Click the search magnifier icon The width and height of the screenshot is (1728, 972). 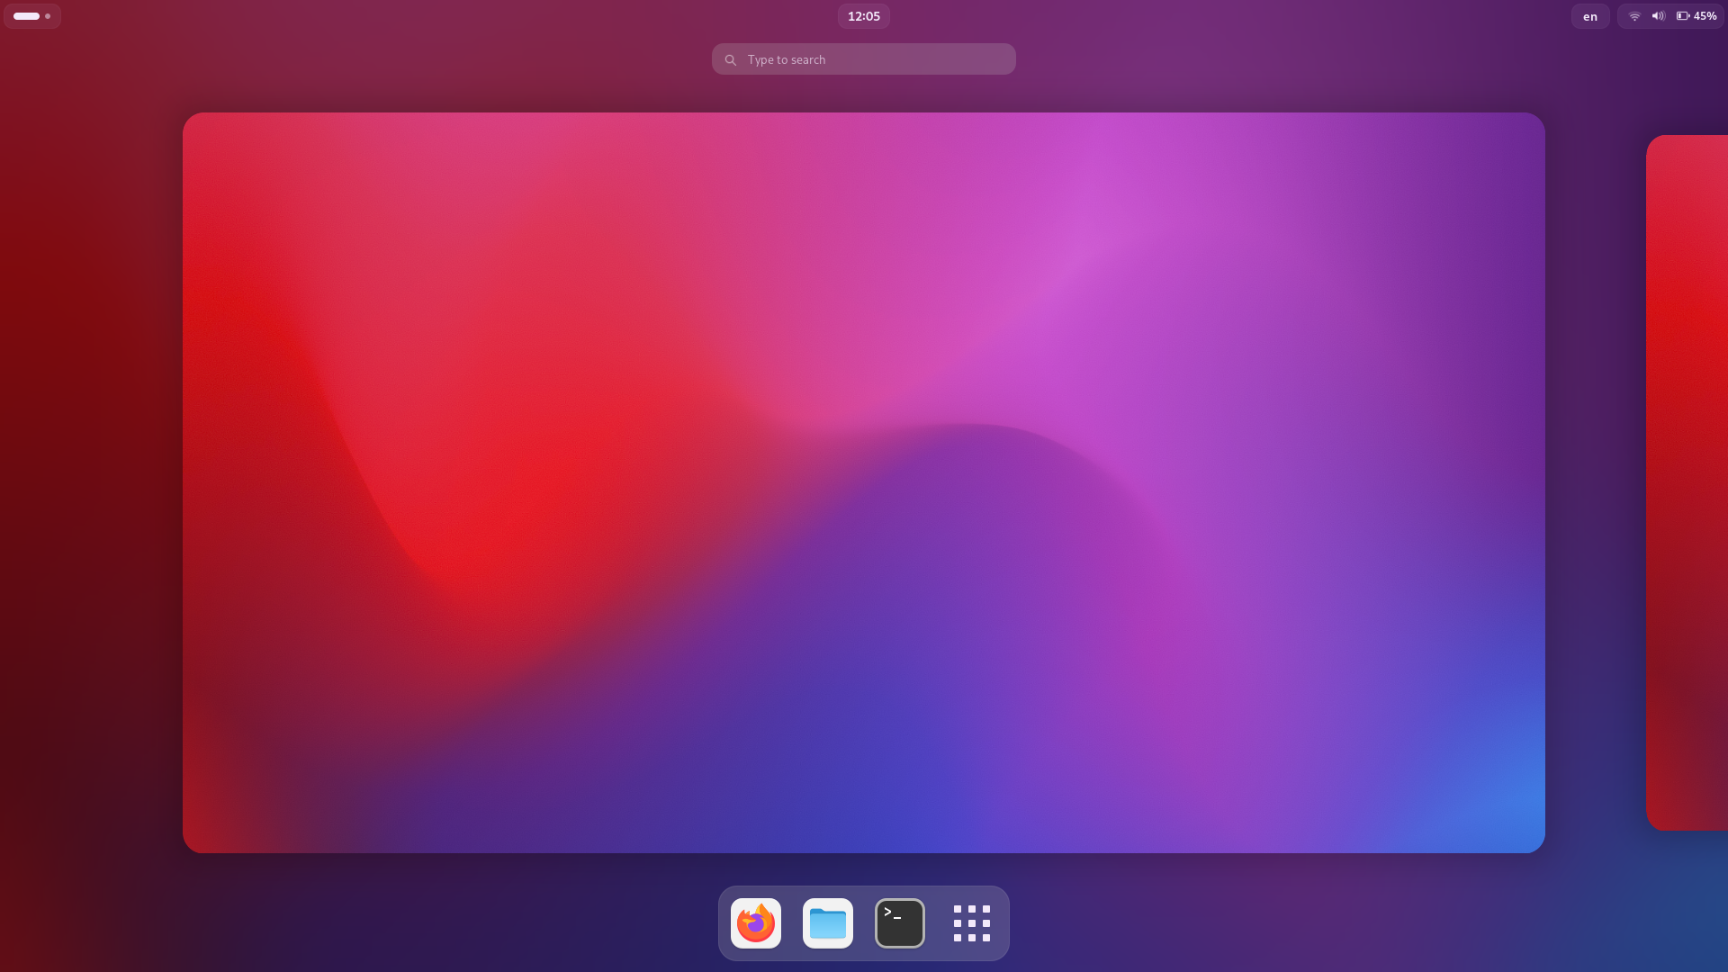(731, 60)
